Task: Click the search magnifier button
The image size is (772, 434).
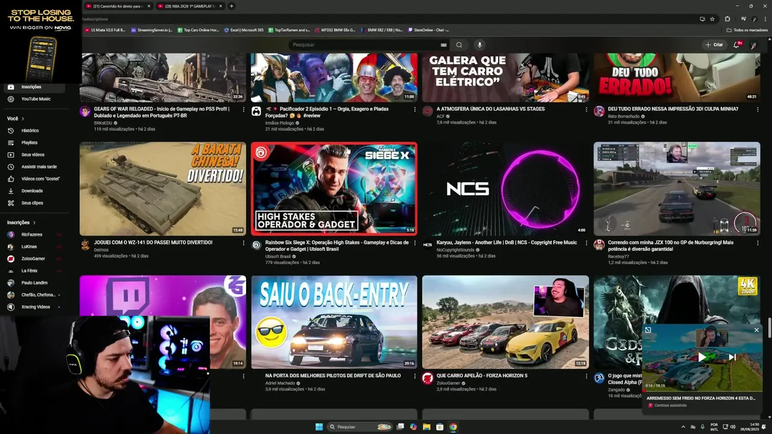Action: [459, 45]
